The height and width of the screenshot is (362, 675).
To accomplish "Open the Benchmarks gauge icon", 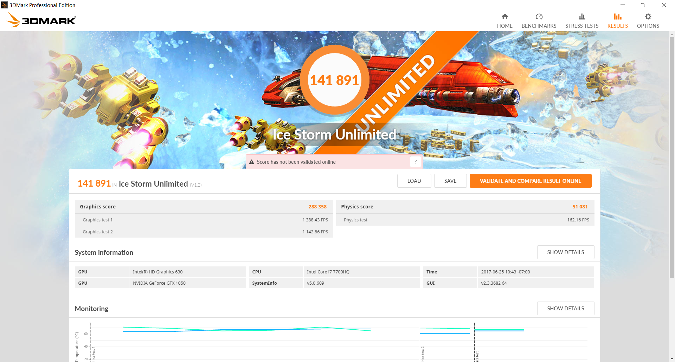I will coord(539,17).
